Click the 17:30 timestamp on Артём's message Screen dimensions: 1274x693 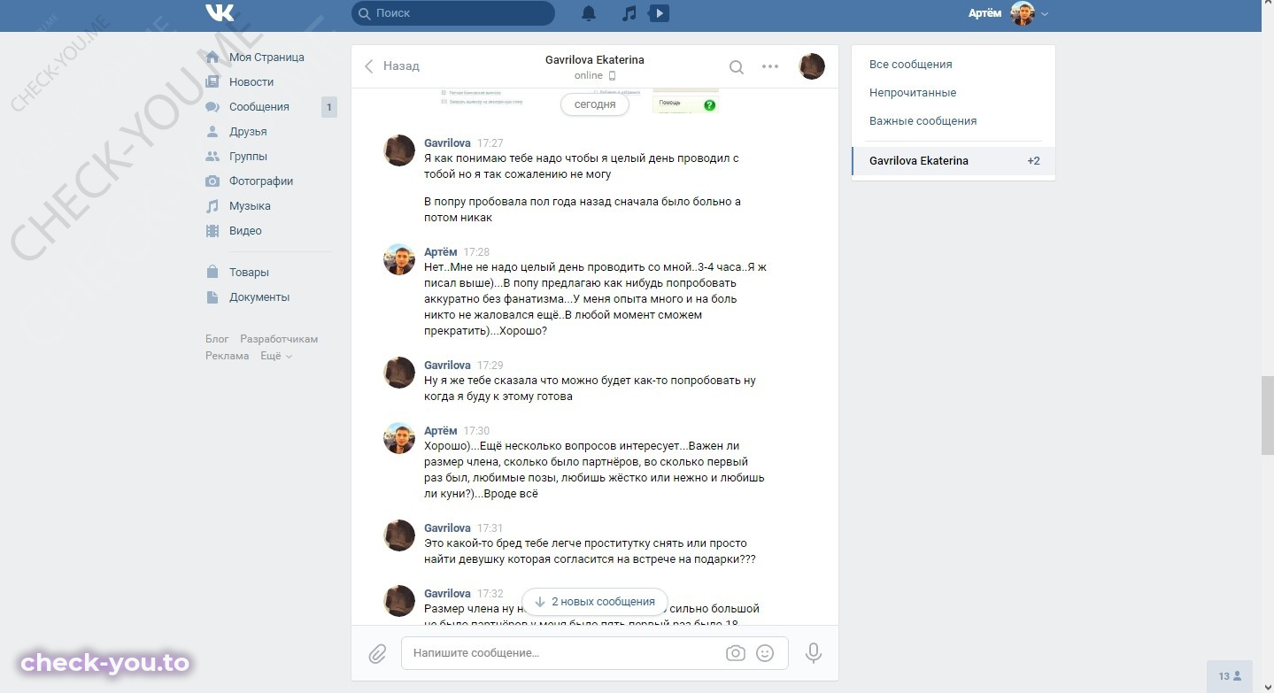coord(476,431)
